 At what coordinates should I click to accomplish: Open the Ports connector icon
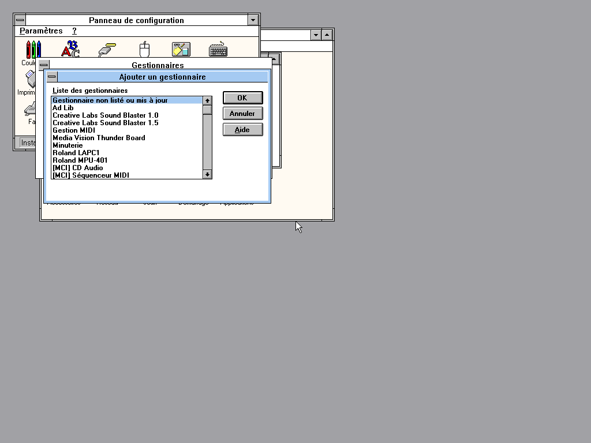tap(107, 50)
